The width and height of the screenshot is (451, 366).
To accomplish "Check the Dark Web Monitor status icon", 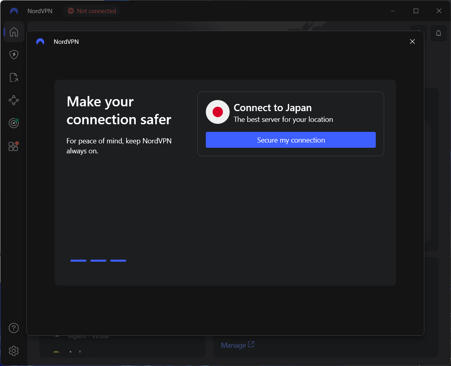I will coord(14,123).
